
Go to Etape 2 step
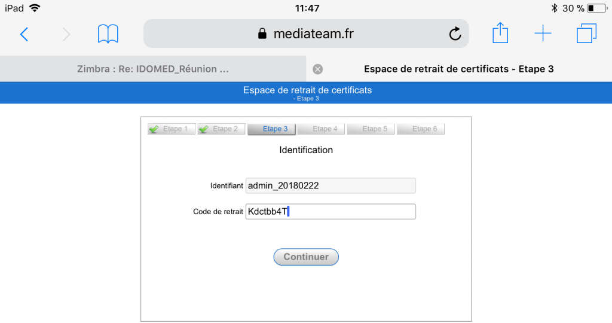coord(221,129)
